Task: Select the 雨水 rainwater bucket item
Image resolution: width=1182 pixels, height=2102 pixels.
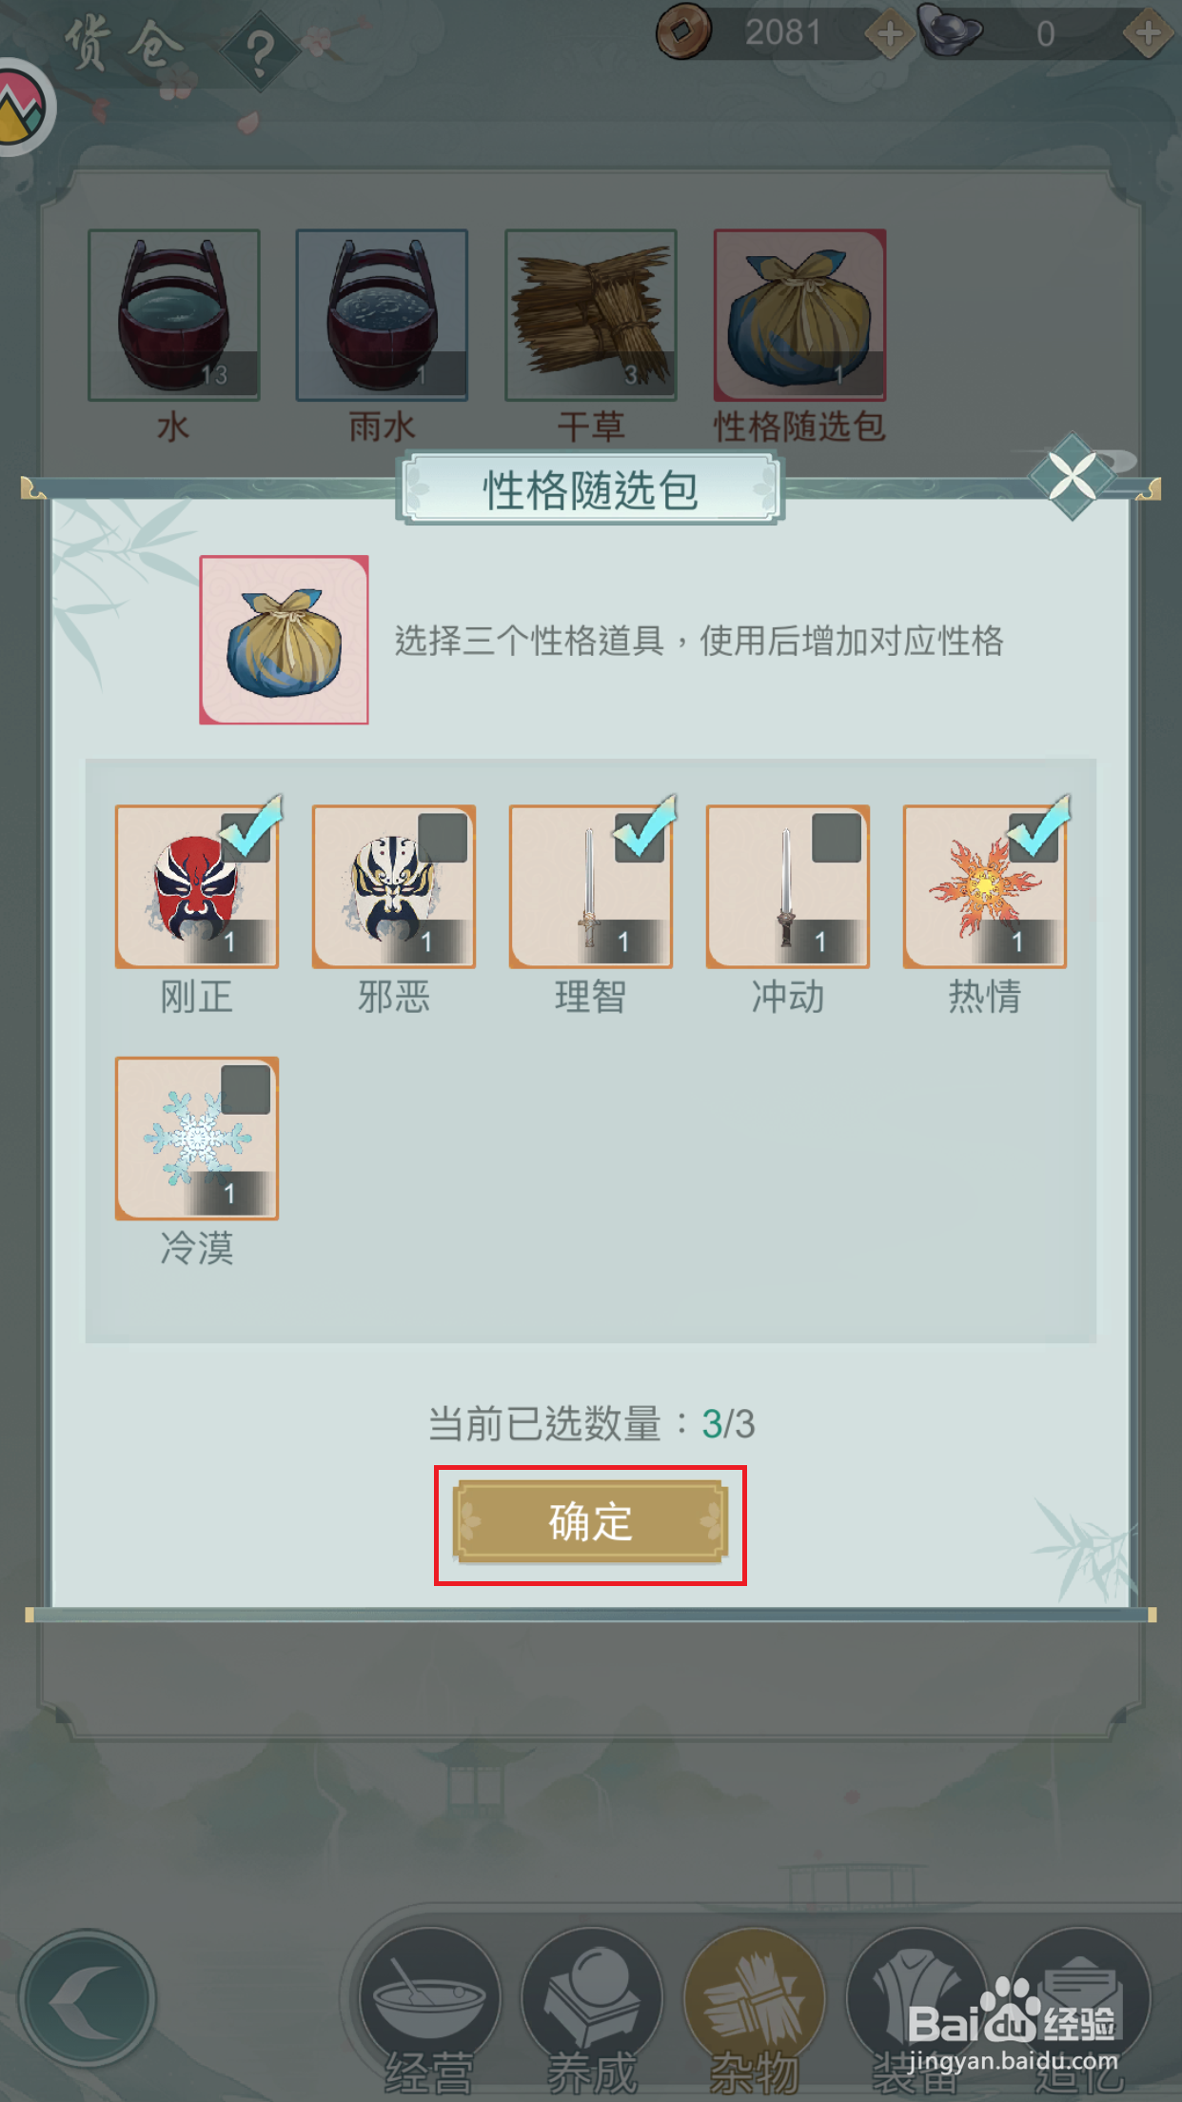Action: (382, 315)
